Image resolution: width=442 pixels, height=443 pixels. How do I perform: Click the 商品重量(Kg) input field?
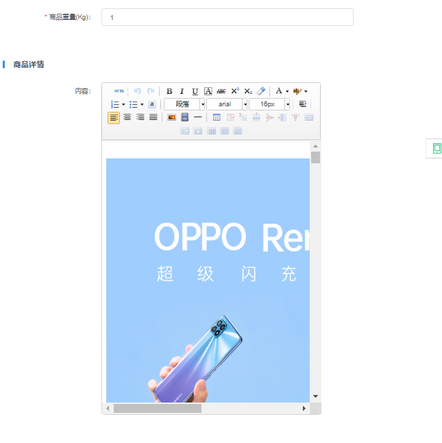(x=228, y=17)
